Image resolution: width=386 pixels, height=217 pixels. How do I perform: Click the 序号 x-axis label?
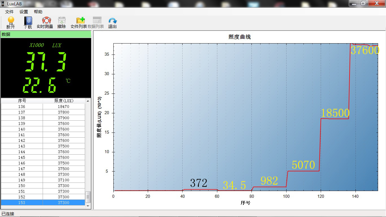[245, 203]
